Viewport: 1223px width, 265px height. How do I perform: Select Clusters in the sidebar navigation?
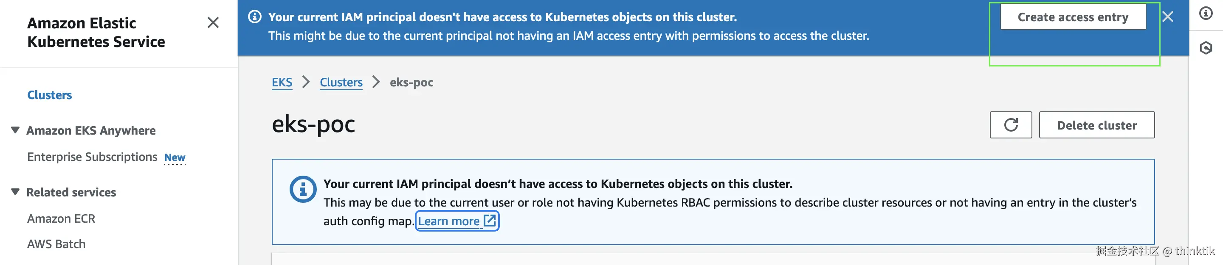49,95
